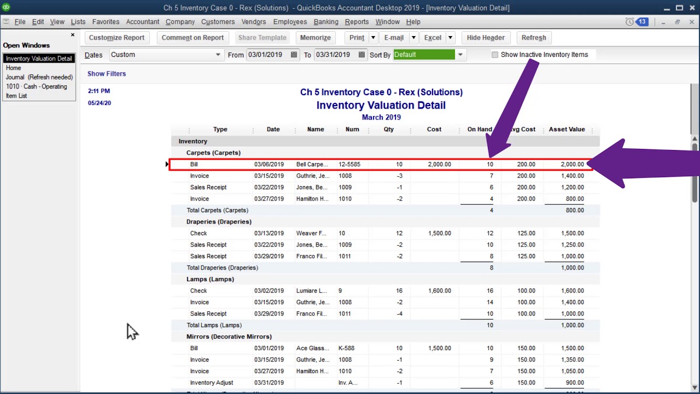The image size is (700, 394).
Task: Enable Show Inactive Inventory Items checkbox
Action: (495, 55)
